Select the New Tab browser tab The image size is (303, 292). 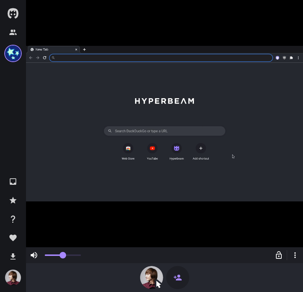53,50
